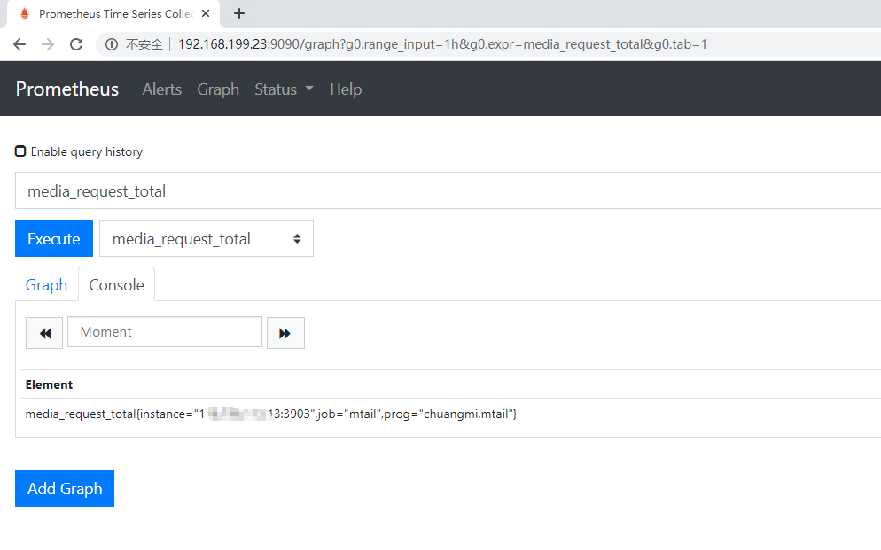Switch to the Graph tab
Image resolution: width=881 pixels, height=550 pixels.
(47, 285)
